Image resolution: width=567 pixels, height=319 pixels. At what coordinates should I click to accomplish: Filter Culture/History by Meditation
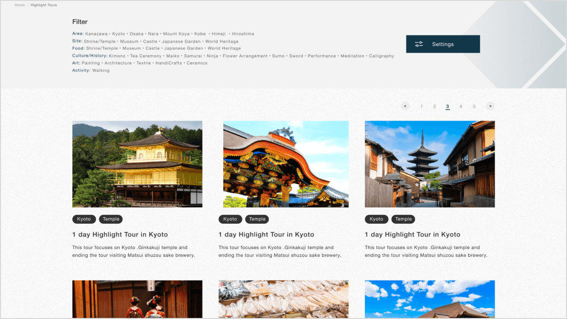coord(352,56)
